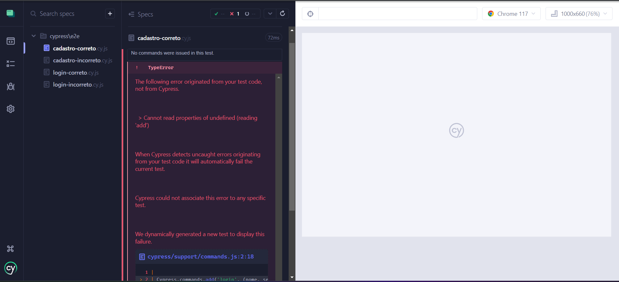
Task: Open cypress/support/commands.js:2:18 file link
Action: [x=201, y=256]
